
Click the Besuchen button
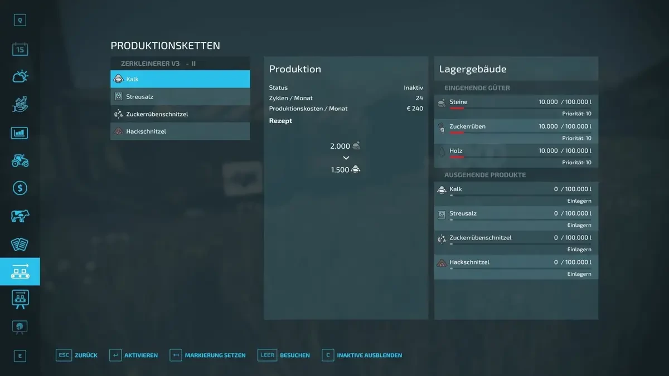(284, 355)
